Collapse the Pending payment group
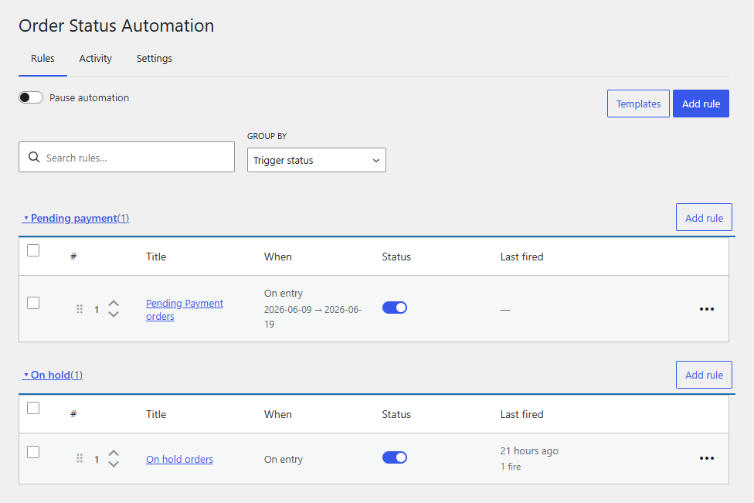The height and width of the screenshot is (503, 754). (x=76, y=219)
